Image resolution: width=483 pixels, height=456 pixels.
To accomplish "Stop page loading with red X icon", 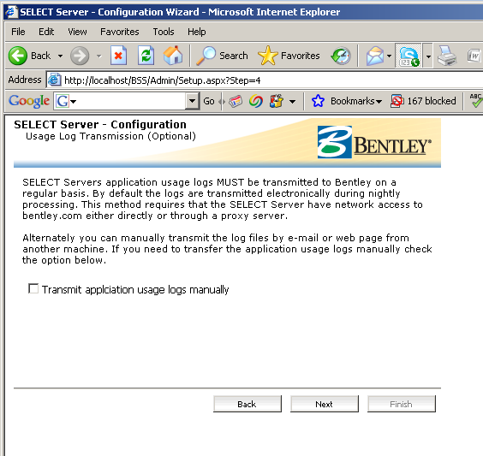I will pos(118,56).
